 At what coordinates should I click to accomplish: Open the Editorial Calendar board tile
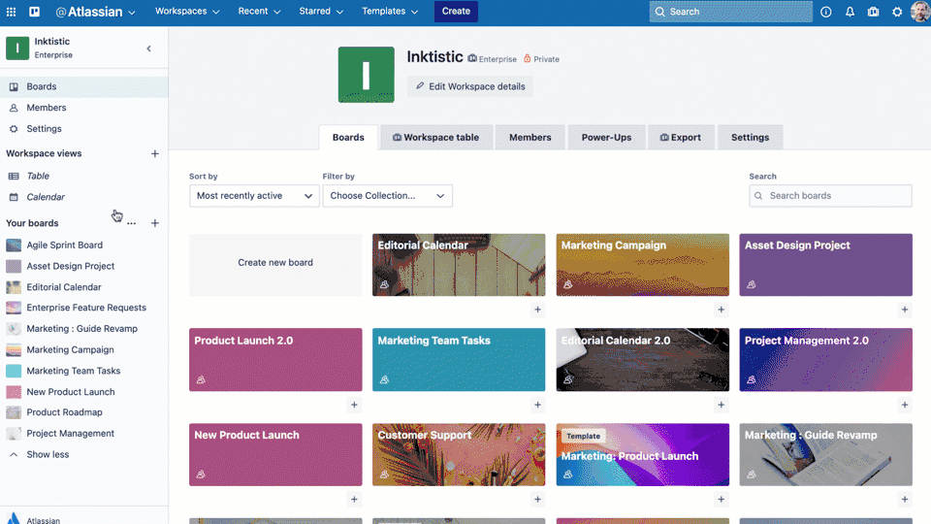(459, 265)
